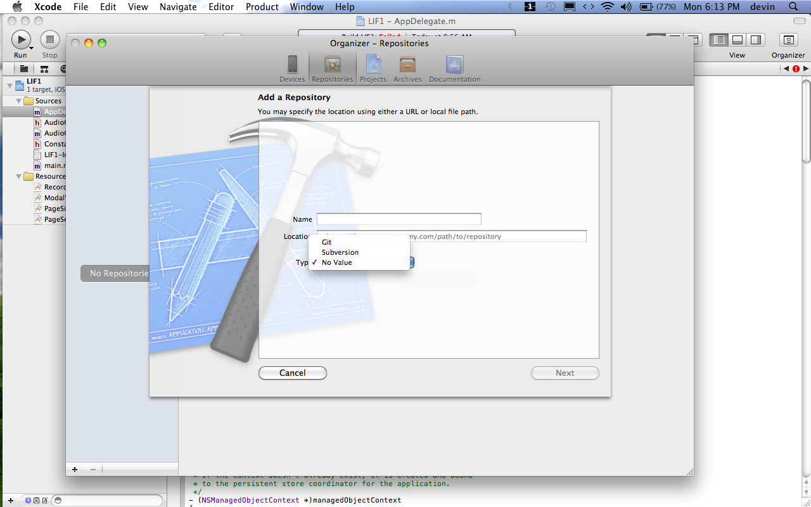Open the File menu
Image resolution: width=811 pixels, height=507 pixels.
(80, 7)
